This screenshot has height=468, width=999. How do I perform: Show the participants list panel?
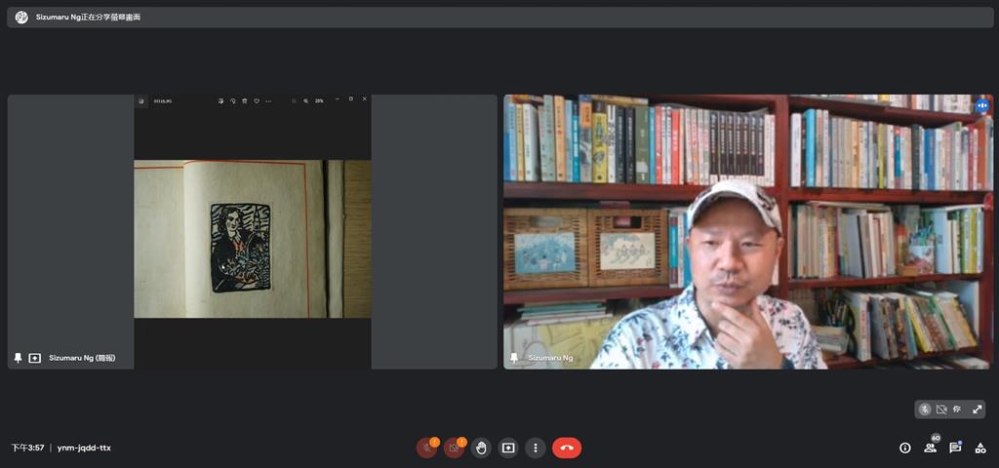click(x=931, y=448)
